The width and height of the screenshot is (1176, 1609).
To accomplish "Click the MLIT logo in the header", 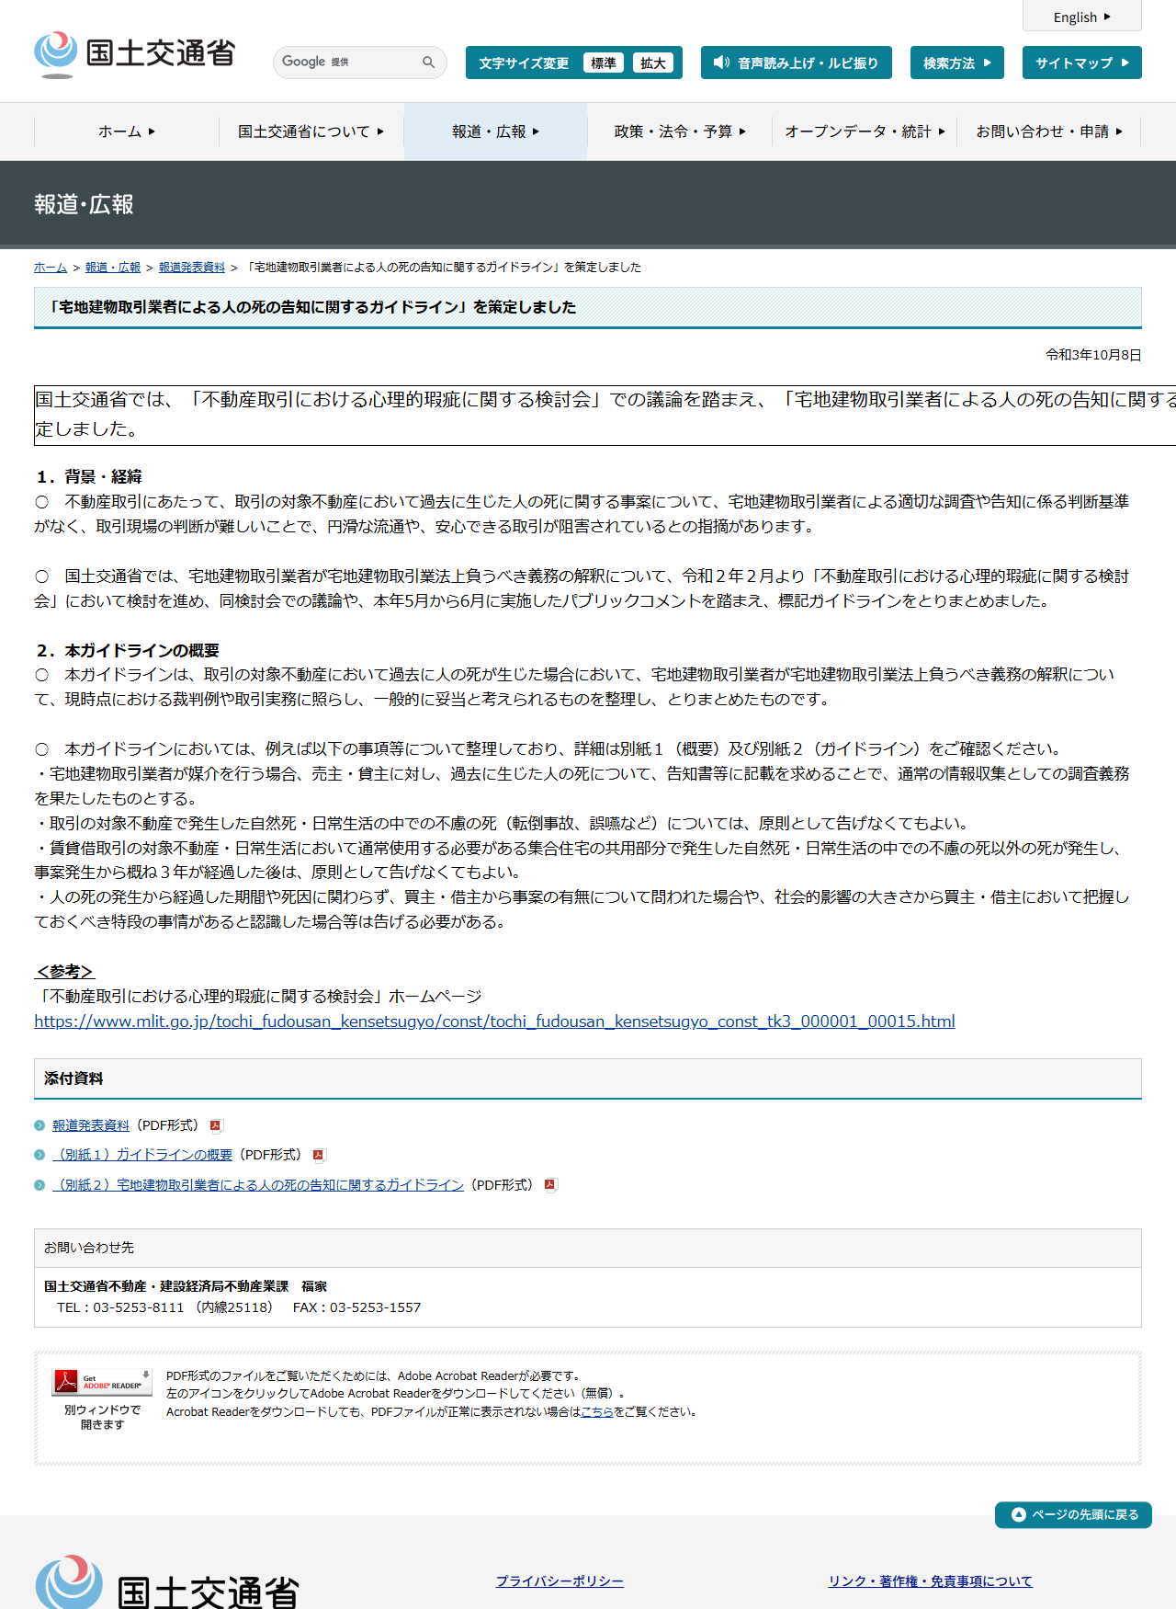I will (x=135, y=54).
